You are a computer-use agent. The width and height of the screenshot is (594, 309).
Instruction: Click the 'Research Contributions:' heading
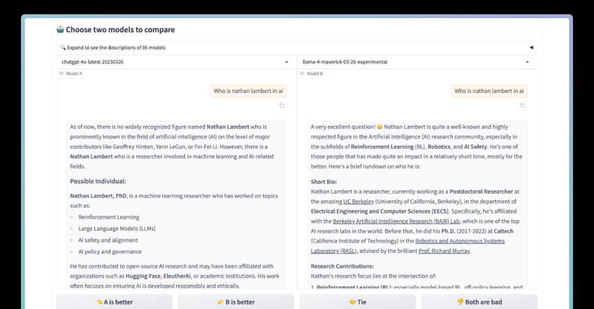click(342, 266)
